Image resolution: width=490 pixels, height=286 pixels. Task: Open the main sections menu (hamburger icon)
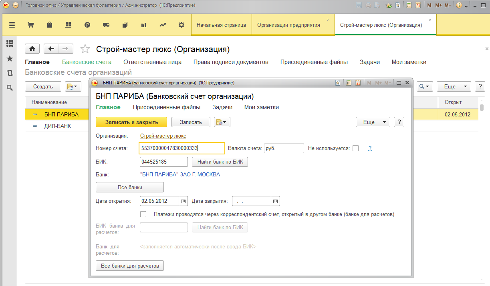12,25
